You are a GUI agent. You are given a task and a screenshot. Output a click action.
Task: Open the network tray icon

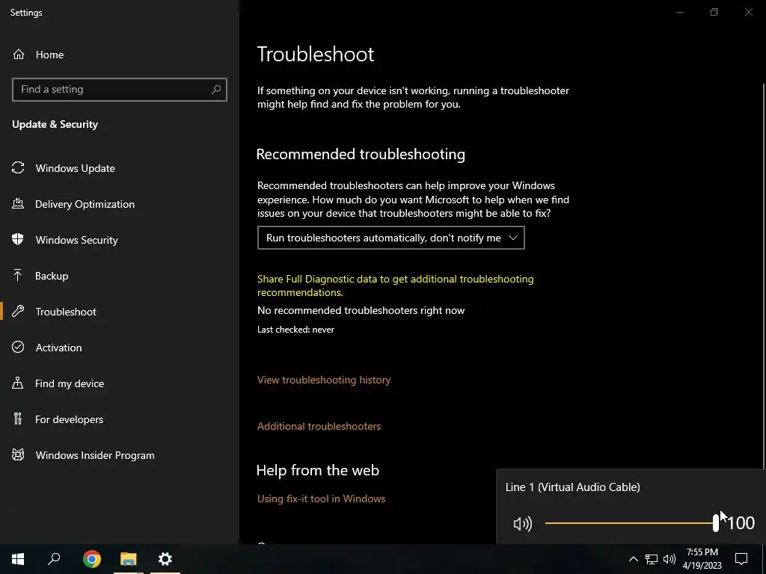[652, 559]
